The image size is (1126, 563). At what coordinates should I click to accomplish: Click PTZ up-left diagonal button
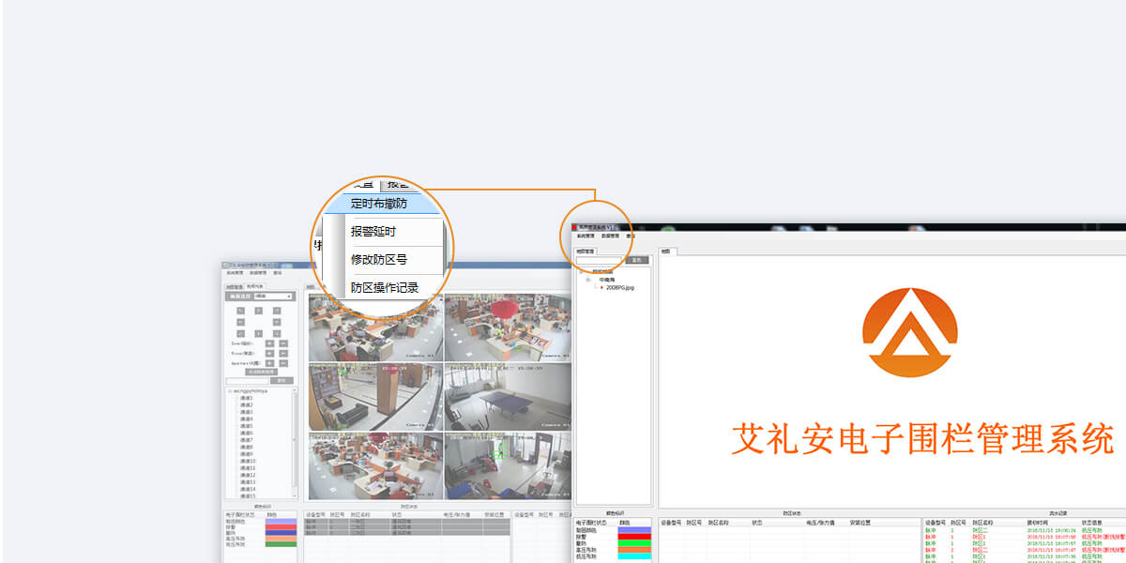tap(240, 311)
